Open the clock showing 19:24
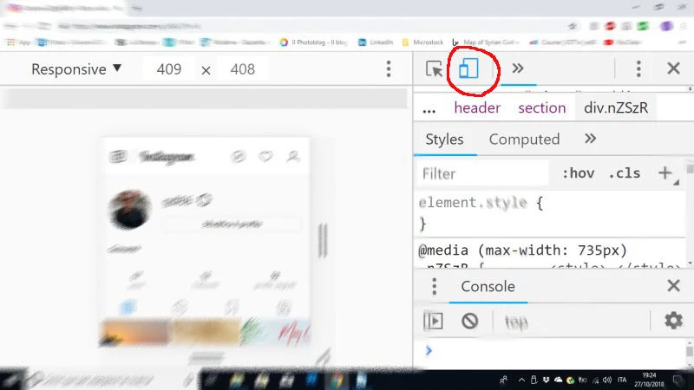The image size is (694, 390). [x=649, y=380]
